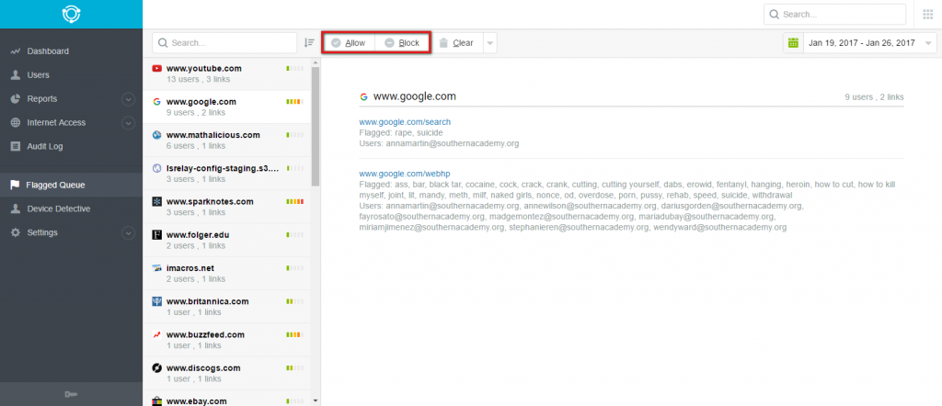Open the apps grid icon
This screenshot has width=942, height=406.
coord(927,15)
